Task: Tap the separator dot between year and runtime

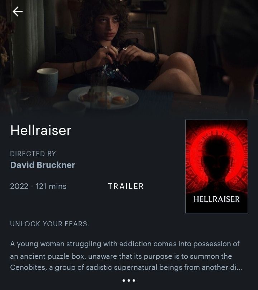Action: coord(32,187)
